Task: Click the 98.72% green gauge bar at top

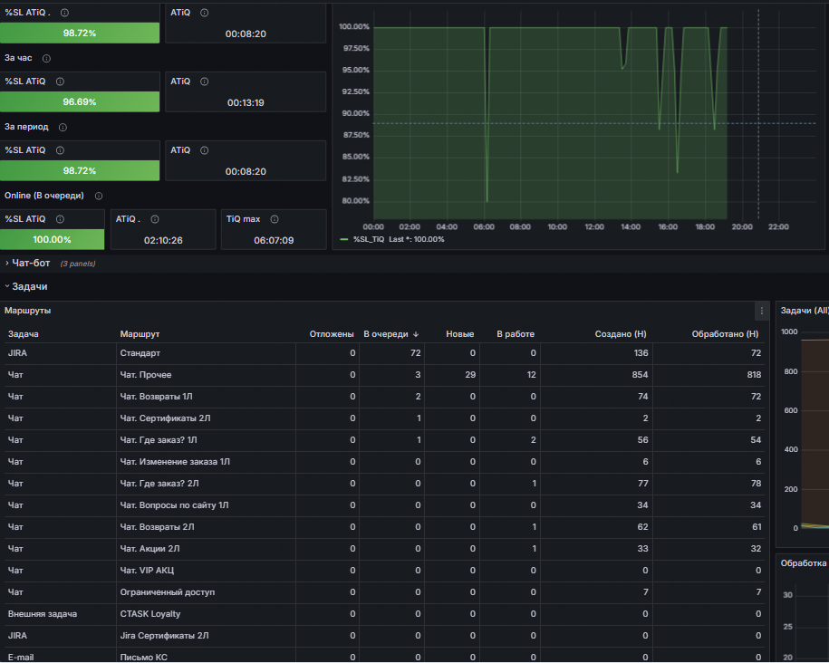Action: click(x=80, y=33)
